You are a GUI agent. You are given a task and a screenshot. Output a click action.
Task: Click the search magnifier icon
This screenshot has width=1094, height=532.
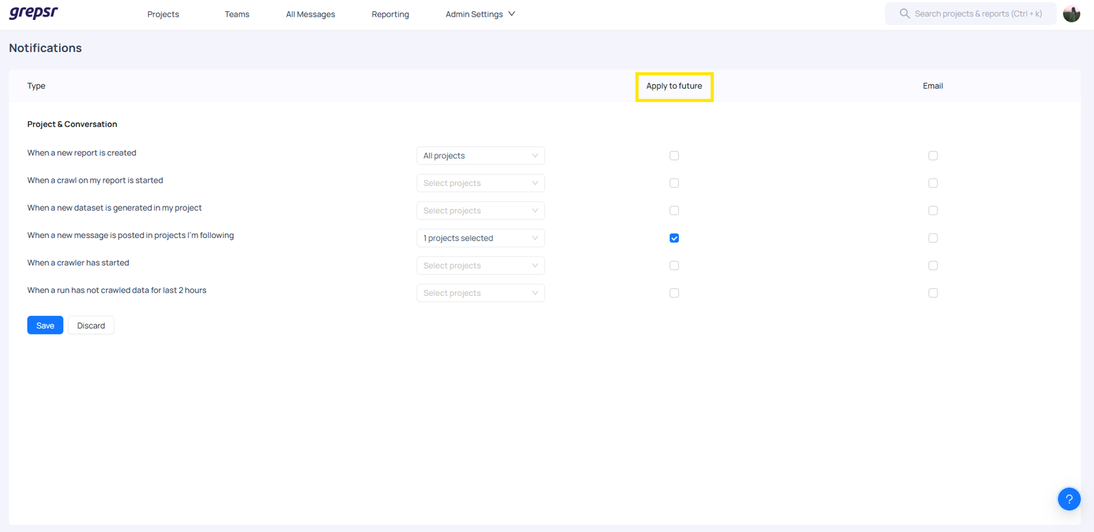[x=904, y=14]
